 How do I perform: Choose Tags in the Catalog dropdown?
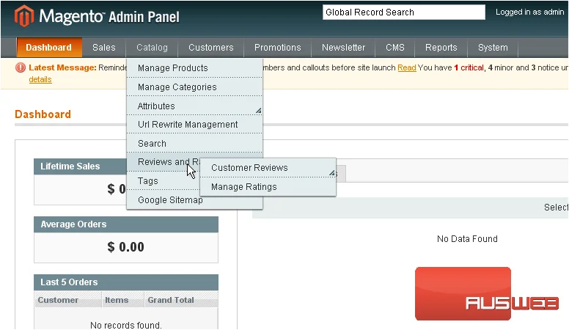point(164,181)
